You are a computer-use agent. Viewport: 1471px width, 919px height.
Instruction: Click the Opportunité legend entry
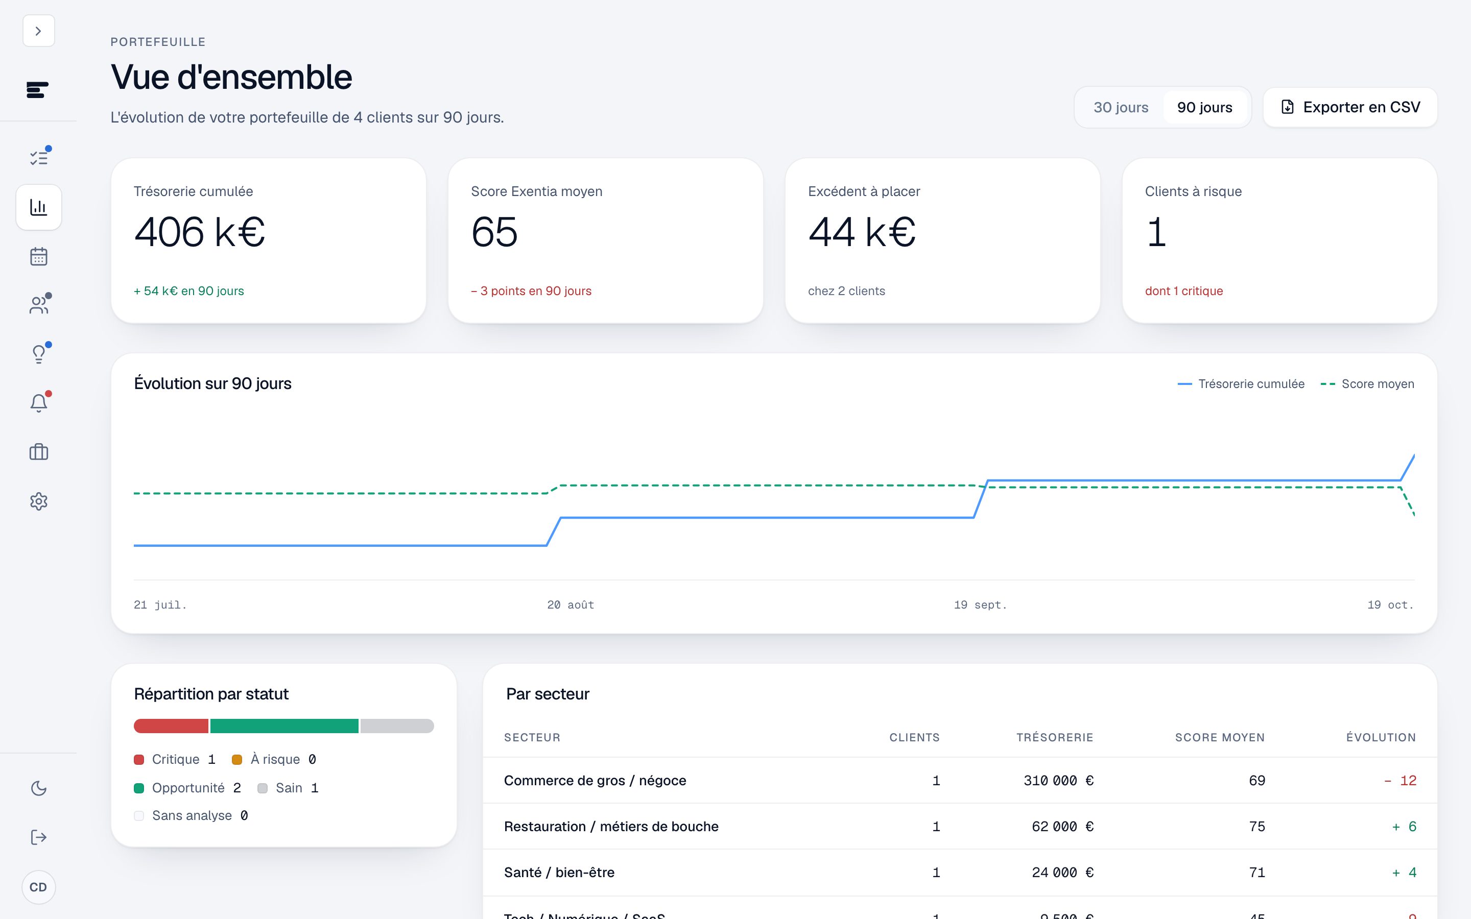187,788
